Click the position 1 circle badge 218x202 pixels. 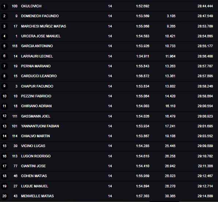(4, 6)
